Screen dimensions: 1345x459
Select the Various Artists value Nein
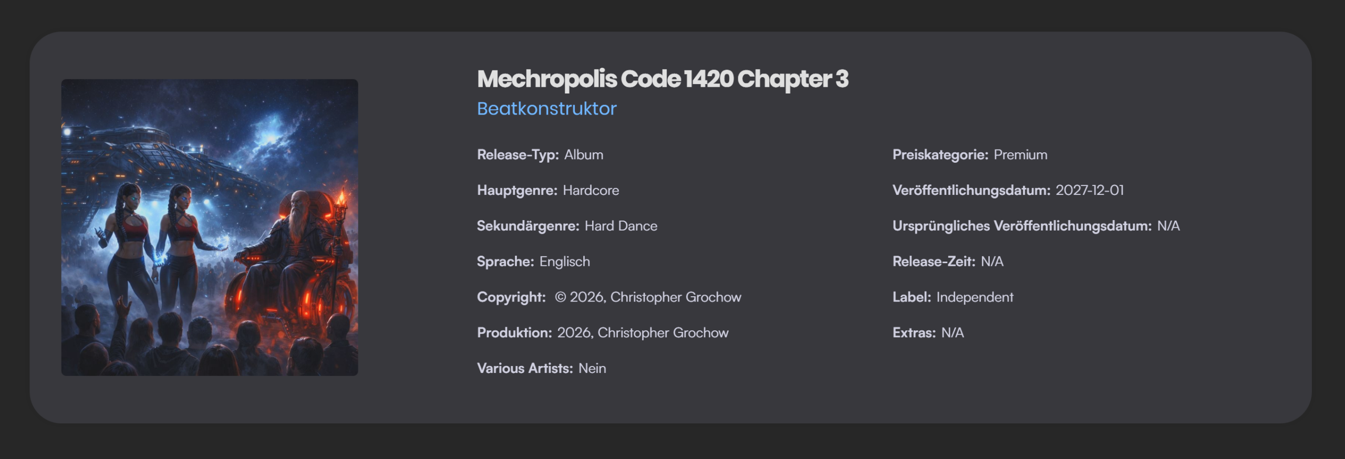pos(592,369)
